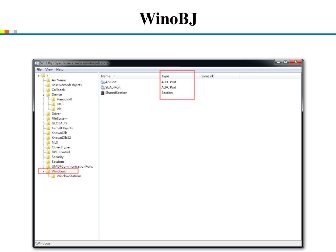Image resolution: width=336 pixels, height=252 pixels.
Task: Click the ApiPort ALPC port icon
Action: click(x=103, y=82)
